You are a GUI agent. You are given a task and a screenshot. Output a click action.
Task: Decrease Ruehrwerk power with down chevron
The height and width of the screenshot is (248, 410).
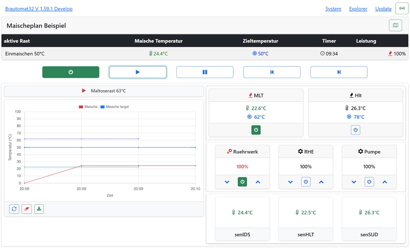[x=227, y=182]
